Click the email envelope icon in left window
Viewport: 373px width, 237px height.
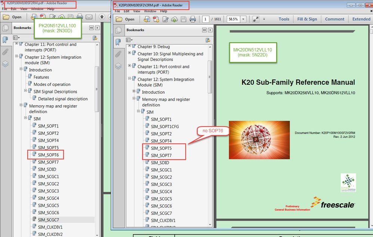coord(89,17)
